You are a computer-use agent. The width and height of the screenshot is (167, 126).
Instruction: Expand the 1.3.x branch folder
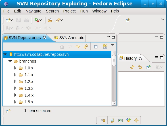pos(15,88)
